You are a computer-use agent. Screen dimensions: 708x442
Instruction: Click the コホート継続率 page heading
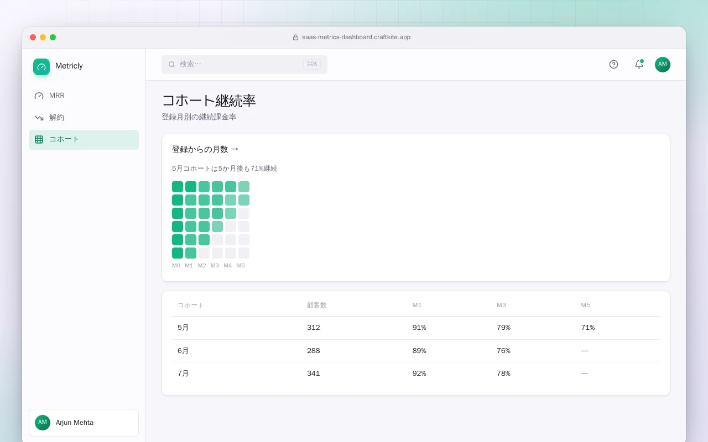[209, 101]
